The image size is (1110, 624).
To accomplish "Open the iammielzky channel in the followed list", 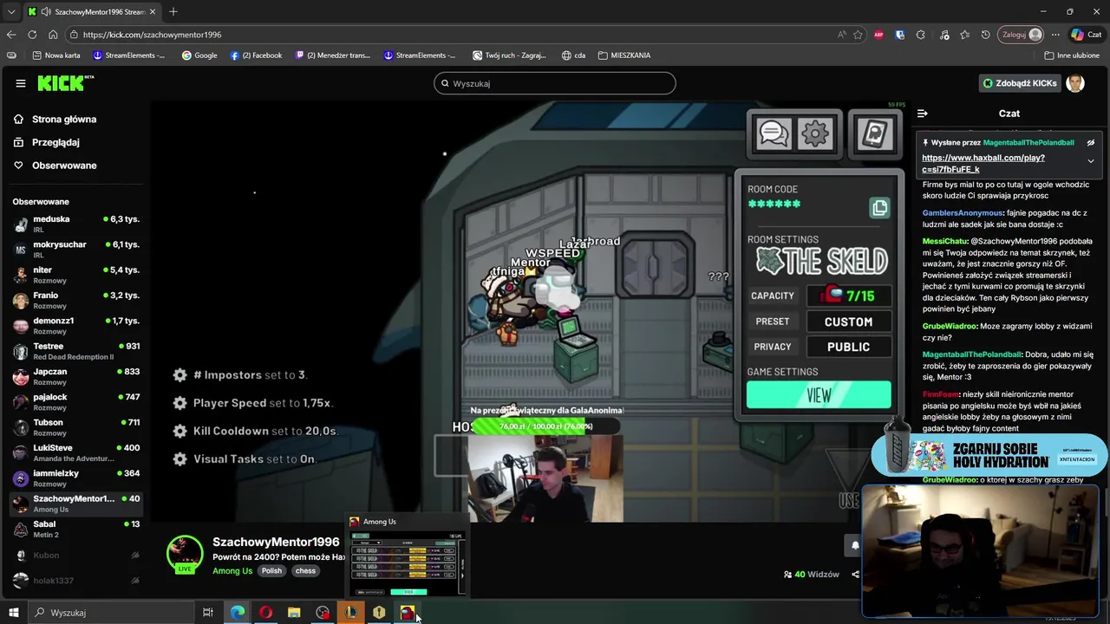I will 76,478.
